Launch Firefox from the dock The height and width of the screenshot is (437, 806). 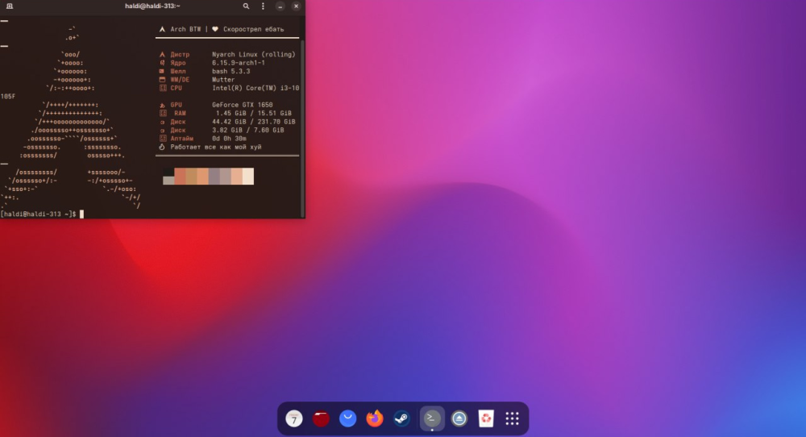click(x=375, y=418)
